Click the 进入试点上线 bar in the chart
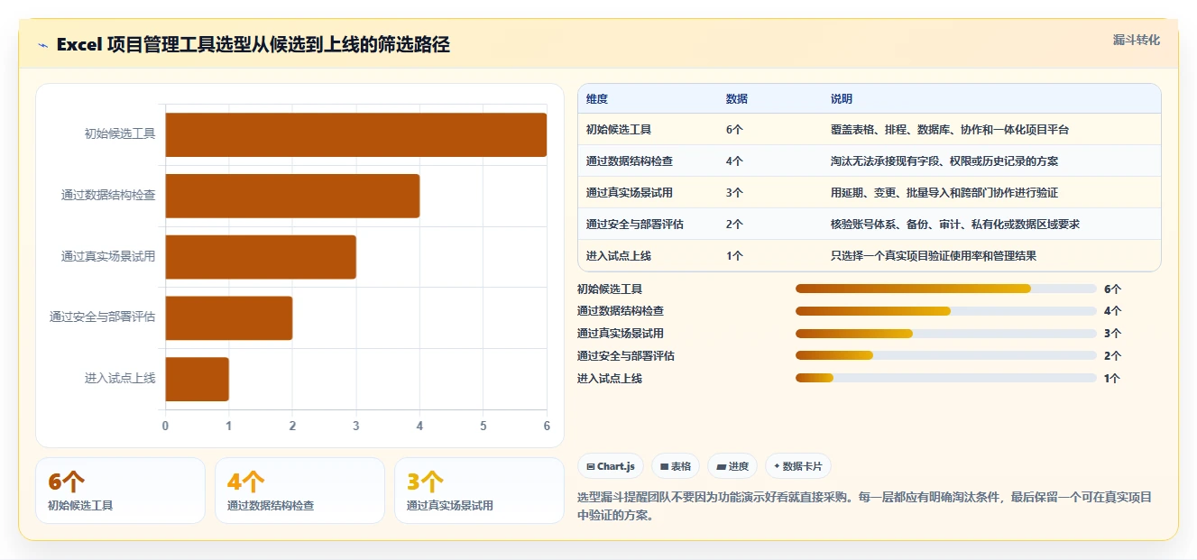The width and height of the screenshot is (1197, 560). point(198,379)
